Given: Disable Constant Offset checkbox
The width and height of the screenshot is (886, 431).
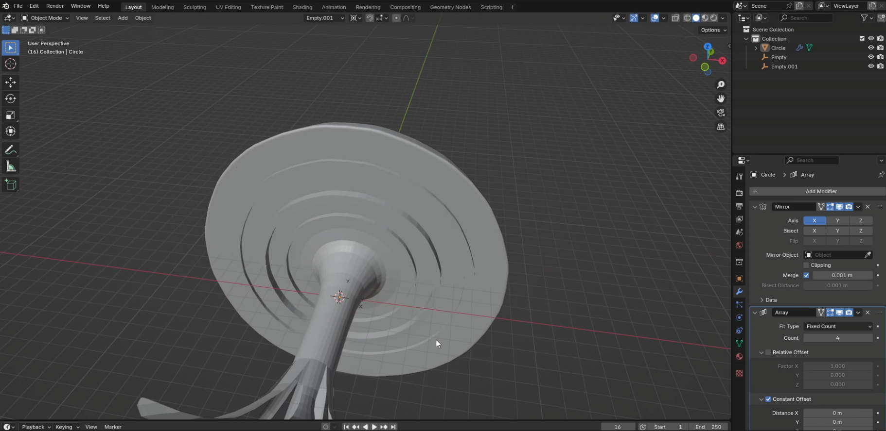Looking at the screenshot, I should [x=768, y=399].
